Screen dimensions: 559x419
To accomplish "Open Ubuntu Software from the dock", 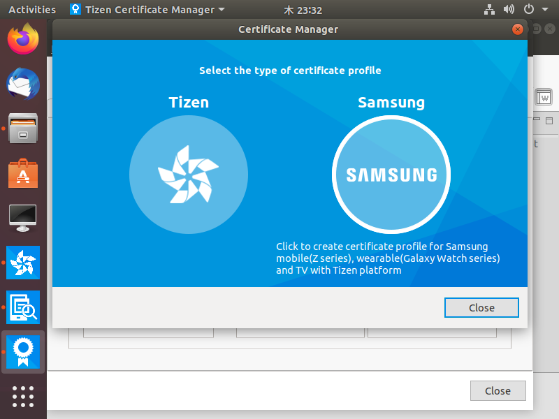I will pos(23,173).
